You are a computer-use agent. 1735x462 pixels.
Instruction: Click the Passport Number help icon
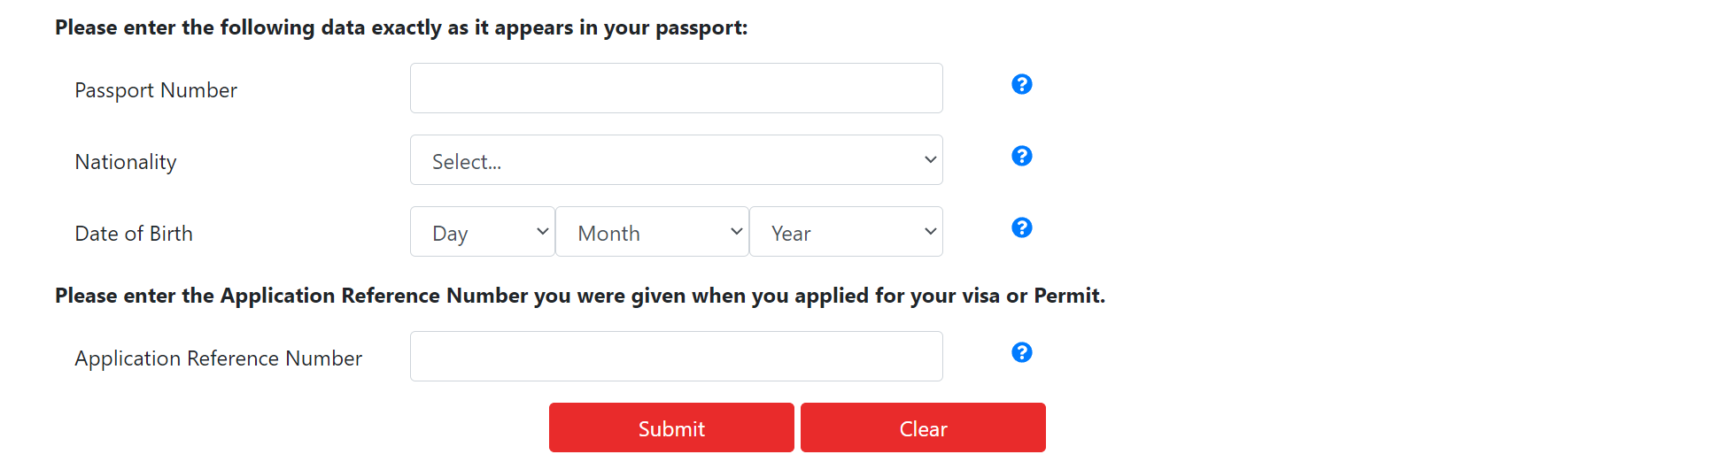click(1021, 84)
